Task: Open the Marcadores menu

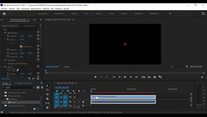Action: pyautogui.click(x=36, y=9)
